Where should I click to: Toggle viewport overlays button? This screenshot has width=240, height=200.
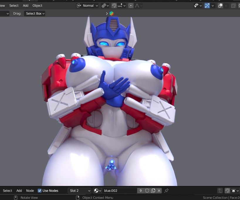point(220,6)
